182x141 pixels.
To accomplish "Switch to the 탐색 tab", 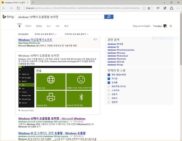I will (66, 26).
